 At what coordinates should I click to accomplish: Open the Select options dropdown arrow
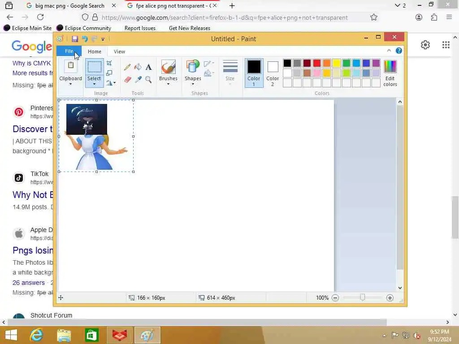(x=94, y=84)
